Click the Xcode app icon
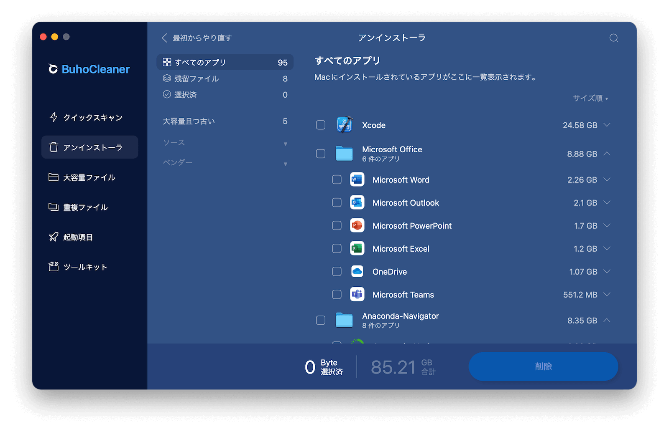This screenshot has height=432, width=669. [x=345, y=125]
